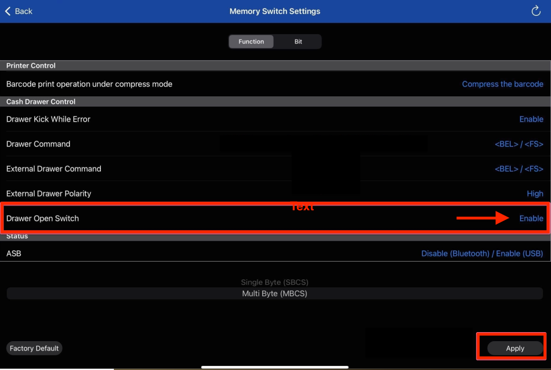This screenshot has width=551, height=370.
Task: Open ASB Disable (Bluetooth) / Enable (USB) value
Action: tap(482, 253)
